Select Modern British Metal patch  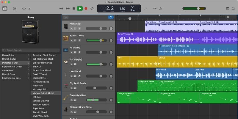point(43,93)
